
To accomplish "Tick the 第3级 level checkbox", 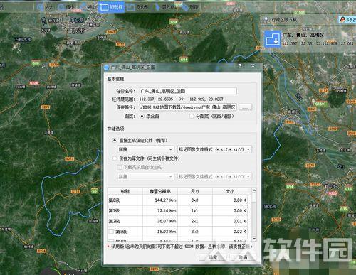I will coord(111,231).
